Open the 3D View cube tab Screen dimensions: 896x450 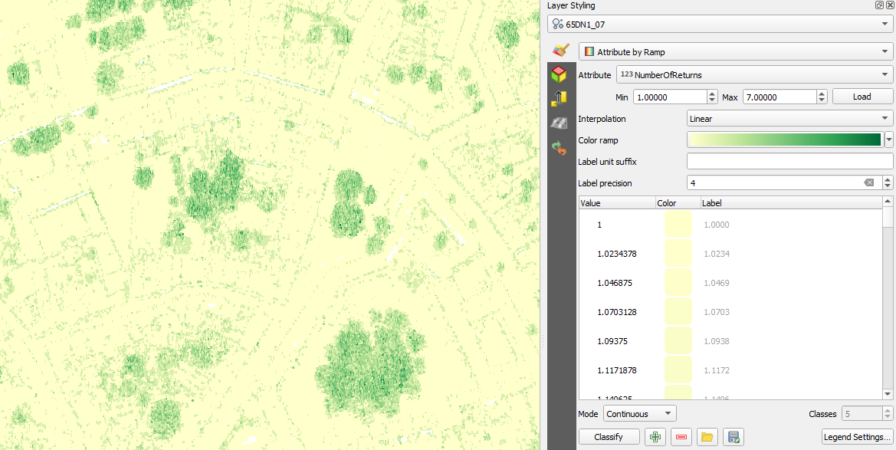pos(558,74)
